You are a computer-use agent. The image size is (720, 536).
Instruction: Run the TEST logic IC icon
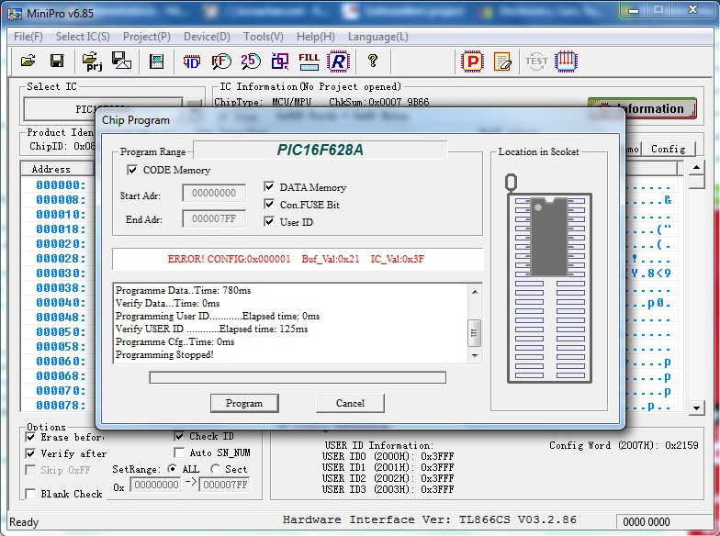(536, 61)
